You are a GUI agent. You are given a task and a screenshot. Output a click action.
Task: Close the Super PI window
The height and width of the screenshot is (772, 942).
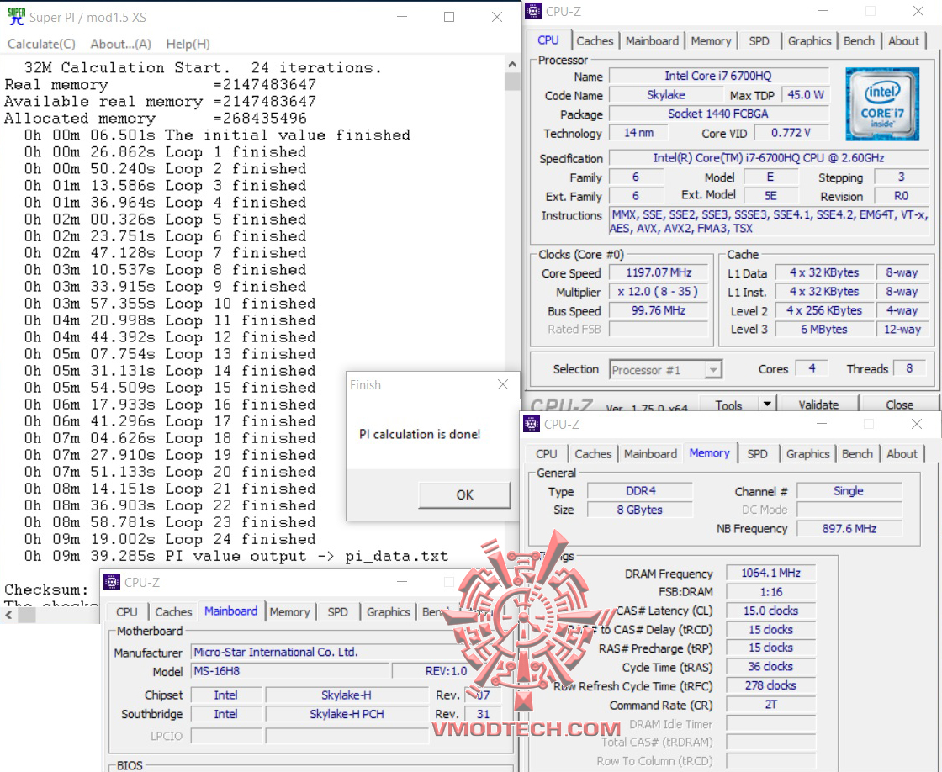coord(497,17)
